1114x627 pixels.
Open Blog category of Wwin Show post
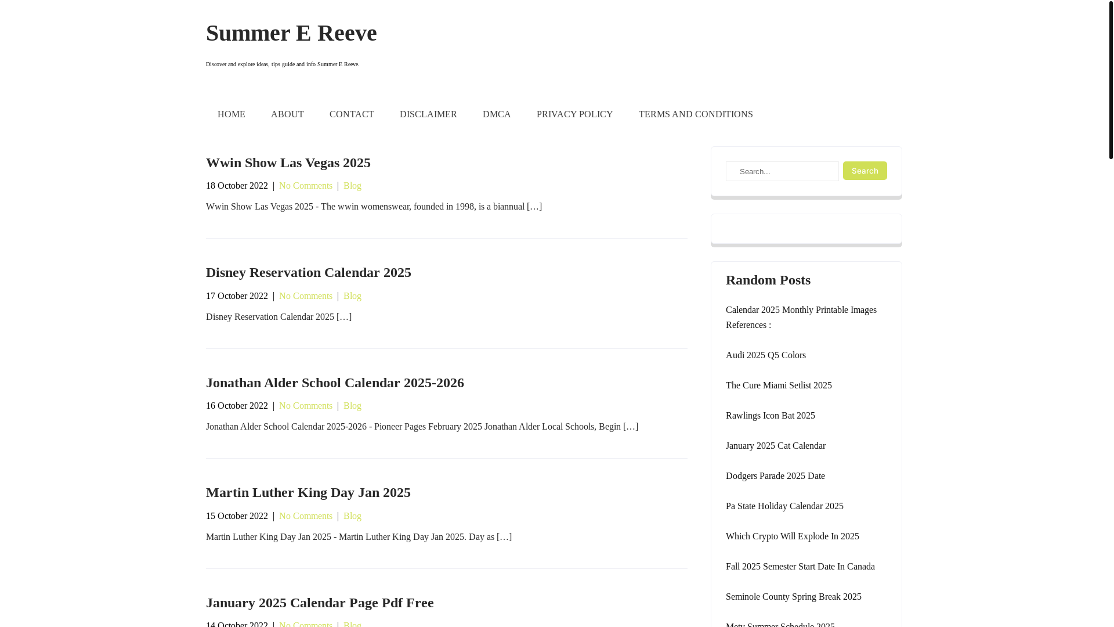[x=352, y=186]
